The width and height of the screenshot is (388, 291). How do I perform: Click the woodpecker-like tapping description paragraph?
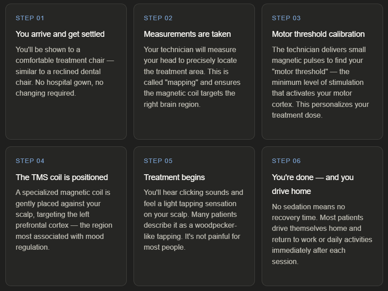(193, 220)
